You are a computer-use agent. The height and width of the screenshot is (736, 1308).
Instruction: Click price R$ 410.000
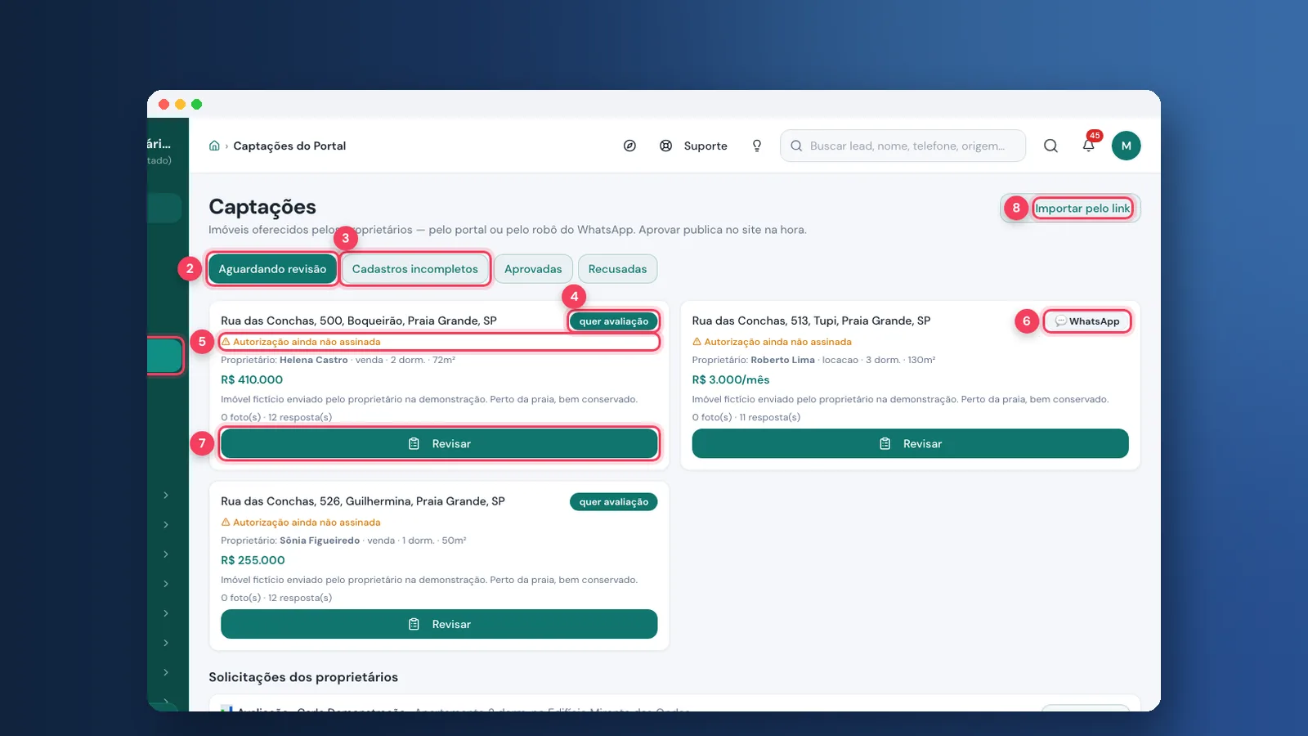(252, 379)
